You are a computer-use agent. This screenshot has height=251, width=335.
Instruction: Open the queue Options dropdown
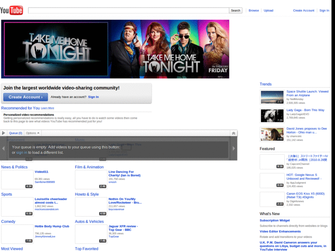pyautogui.click(x=33, y=133)
